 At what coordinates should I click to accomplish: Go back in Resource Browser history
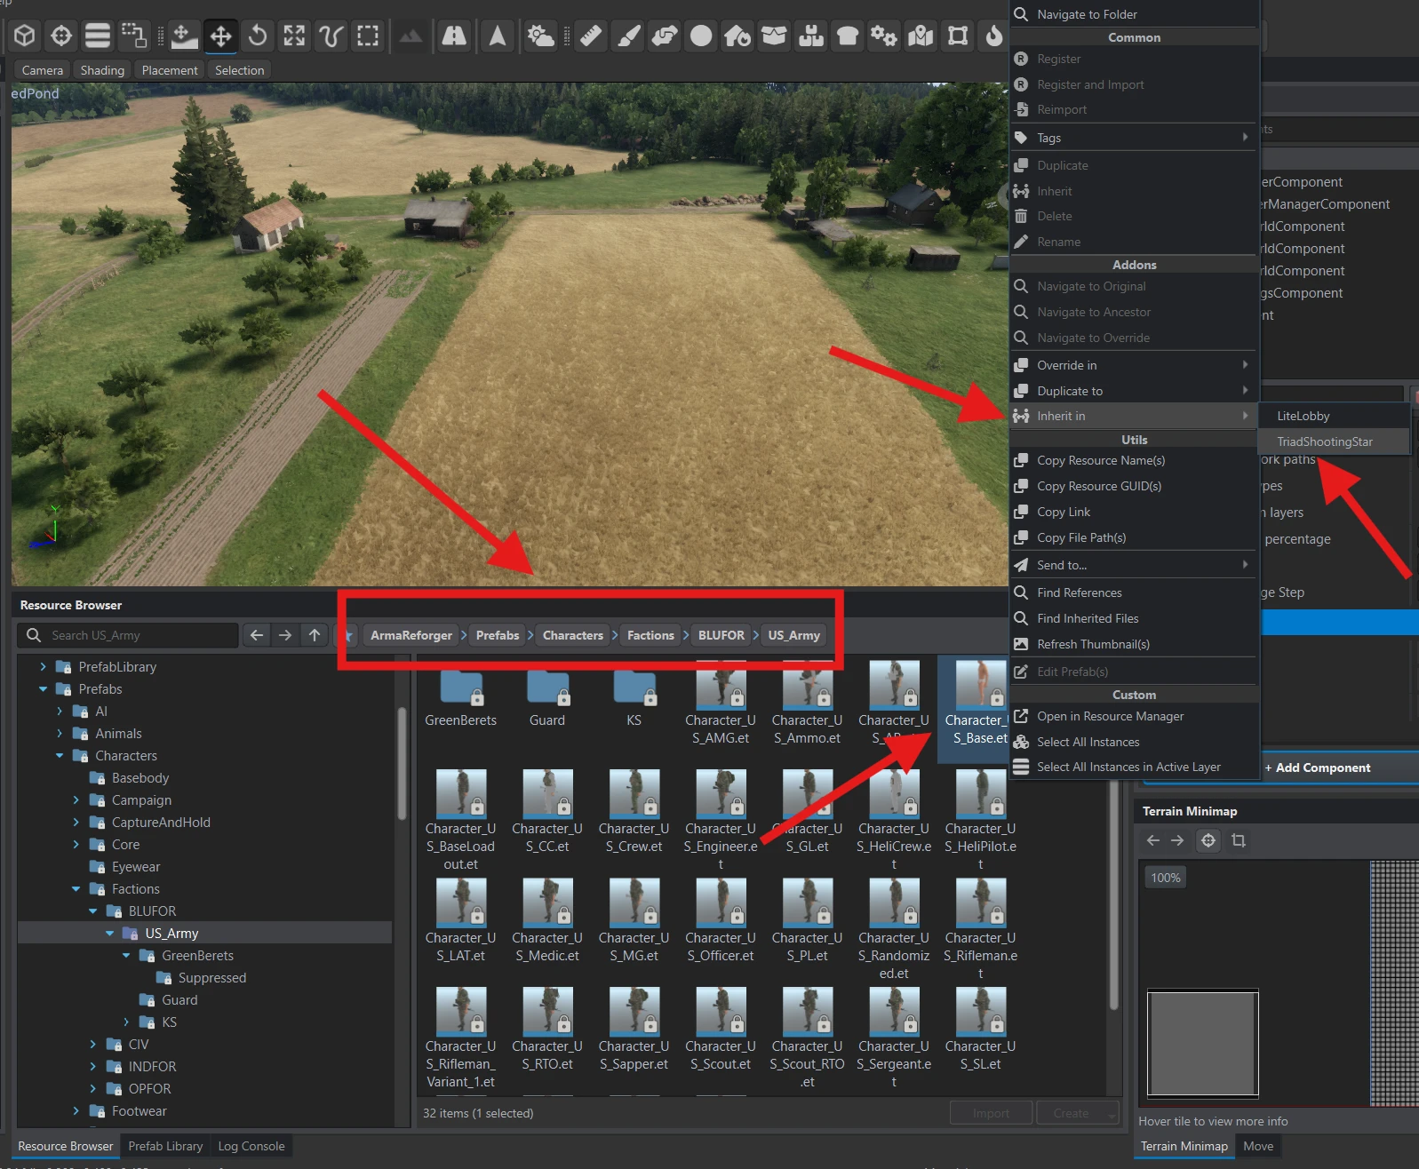(x=257, y=635)
